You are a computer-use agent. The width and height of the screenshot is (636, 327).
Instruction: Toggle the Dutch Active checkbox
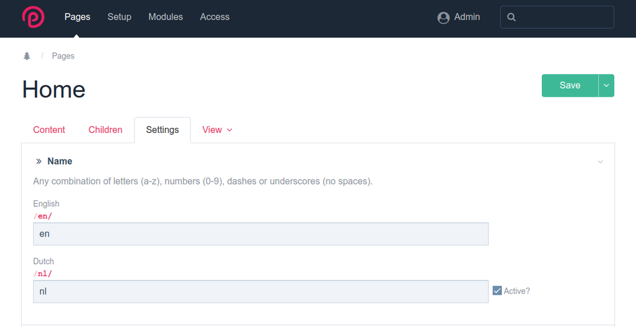(x=497, y=291)
